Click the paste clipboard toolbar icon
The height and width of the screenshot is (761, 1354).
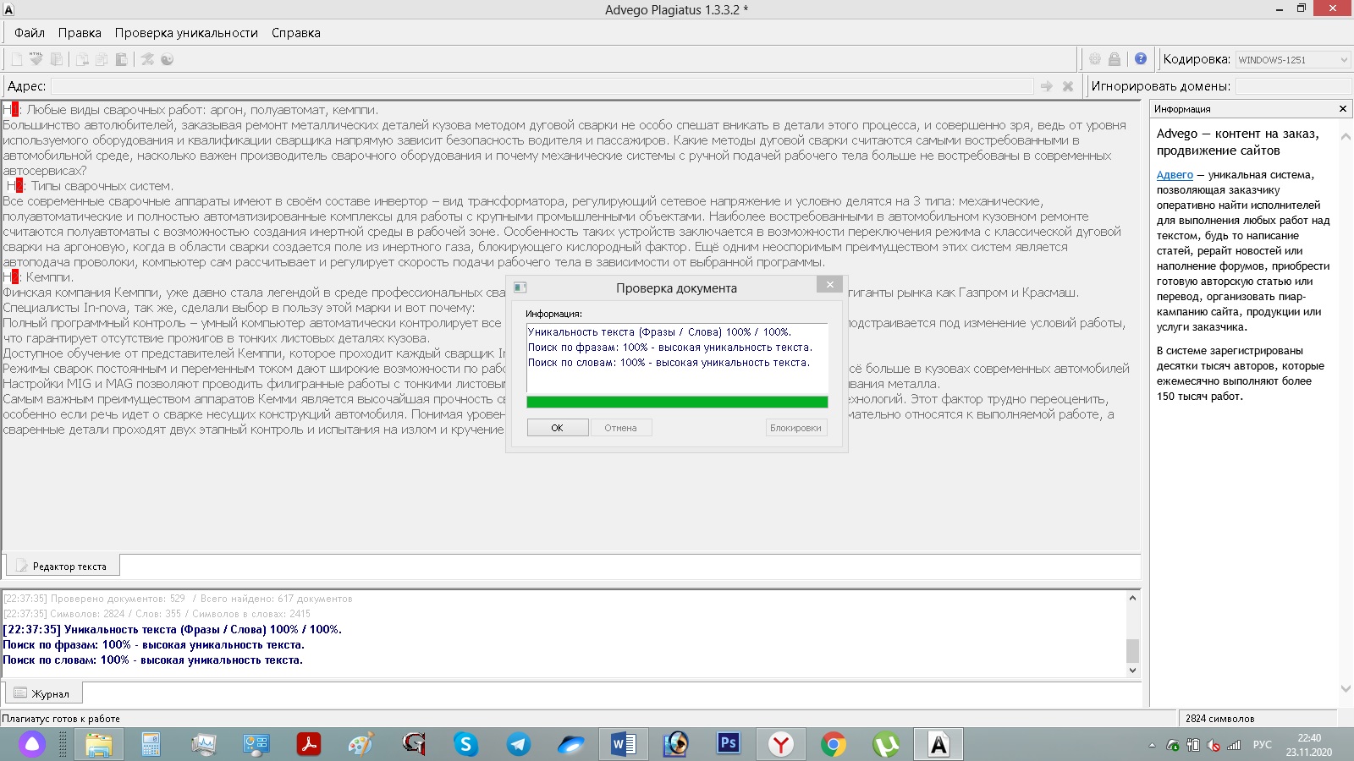[x=122, y=59]
